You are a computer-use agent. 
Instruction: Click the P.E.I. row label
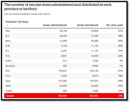8,76
